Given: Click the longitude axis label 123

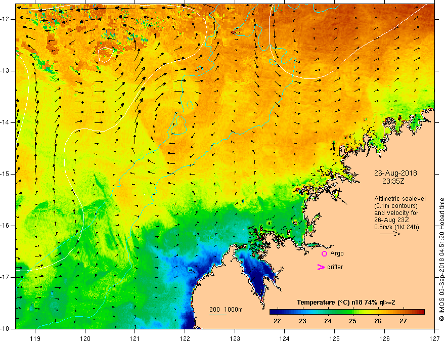Looking at the screenshot, I should tap(235, 338).
